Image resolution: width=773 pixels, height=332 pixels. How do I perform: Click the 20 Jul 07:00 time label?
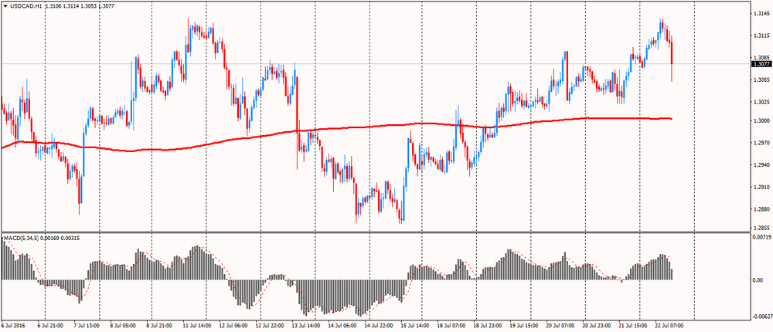click(x=560, y=326)
